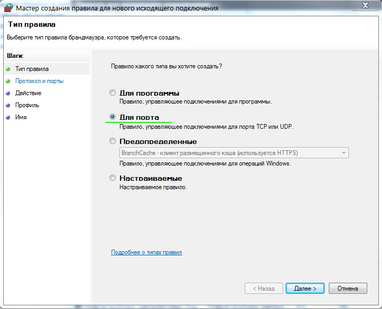
Task: Click the description ending "подключениями для программы."
Action: [x=196, y=101]
